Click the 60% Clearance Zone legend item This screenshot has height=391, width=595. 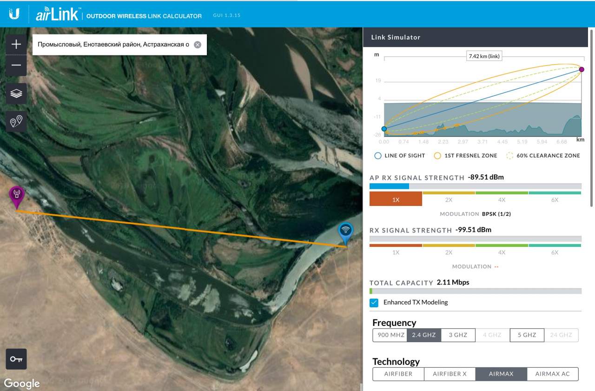[x=543, y=156]
